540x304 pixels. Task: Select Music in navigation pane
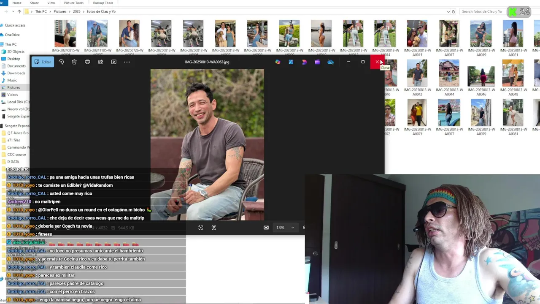[12, 80]
